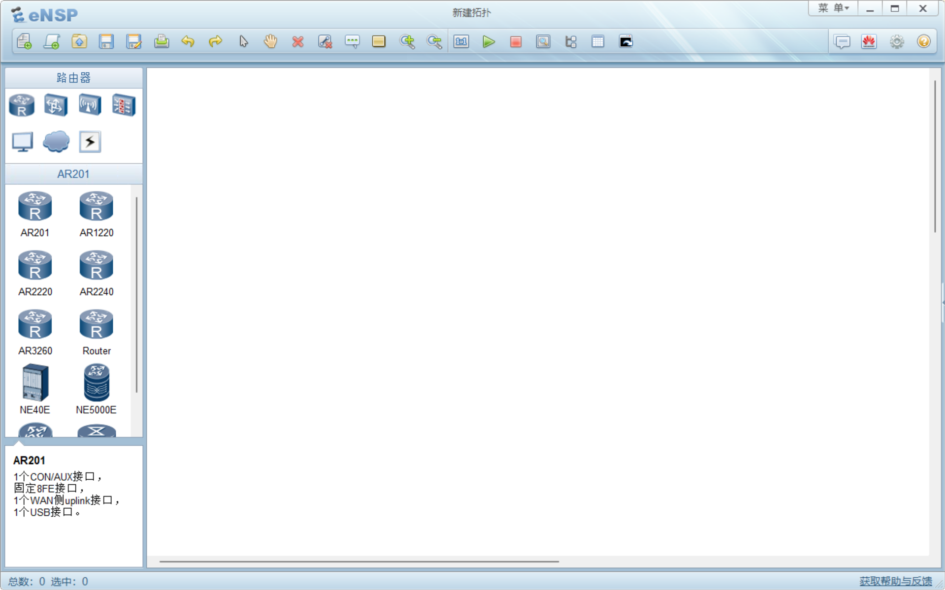Pick the AR201 router device
Image resolution: width=945 pixels, height=590 pixels.
35,214
